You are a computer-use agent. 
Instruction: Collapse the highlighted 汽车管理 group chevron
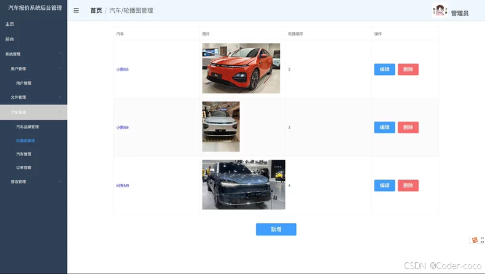(60, 112)
